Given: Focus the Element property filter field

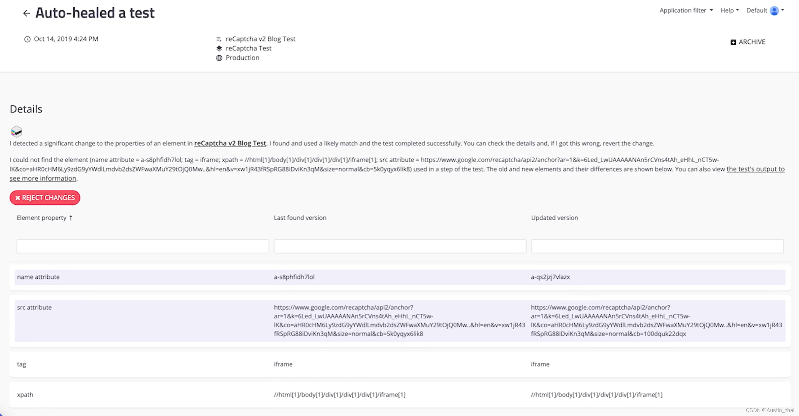Looking at the screenshot, I should tap(143, 246).
